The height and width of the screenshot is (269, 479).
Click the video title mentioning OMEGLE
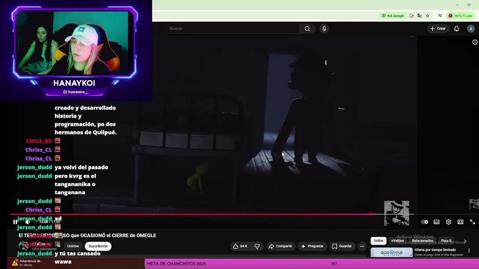click(x=87, y=235)
